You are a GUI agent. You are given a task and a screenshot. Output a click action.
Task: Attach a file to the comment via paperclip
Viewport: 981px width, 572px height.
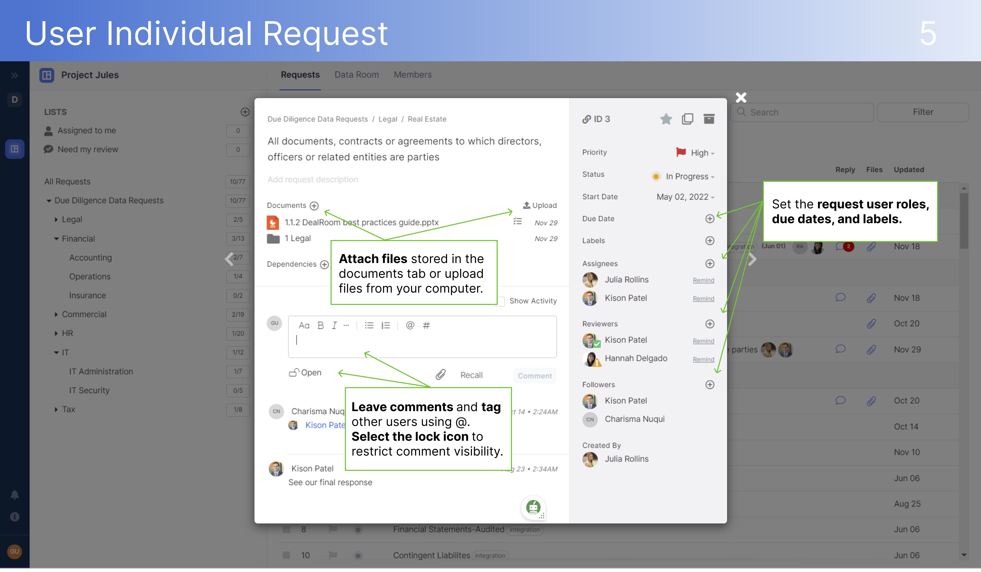pos(440,375)
